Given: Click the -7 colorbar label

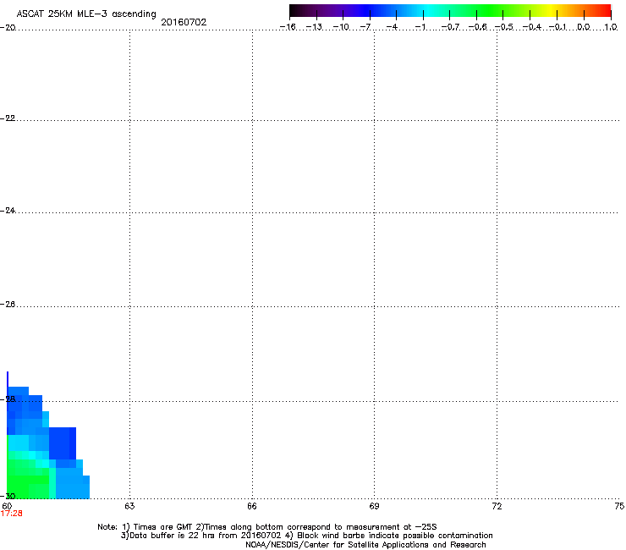Looking at the screenshot, I should tap(365, 27).
